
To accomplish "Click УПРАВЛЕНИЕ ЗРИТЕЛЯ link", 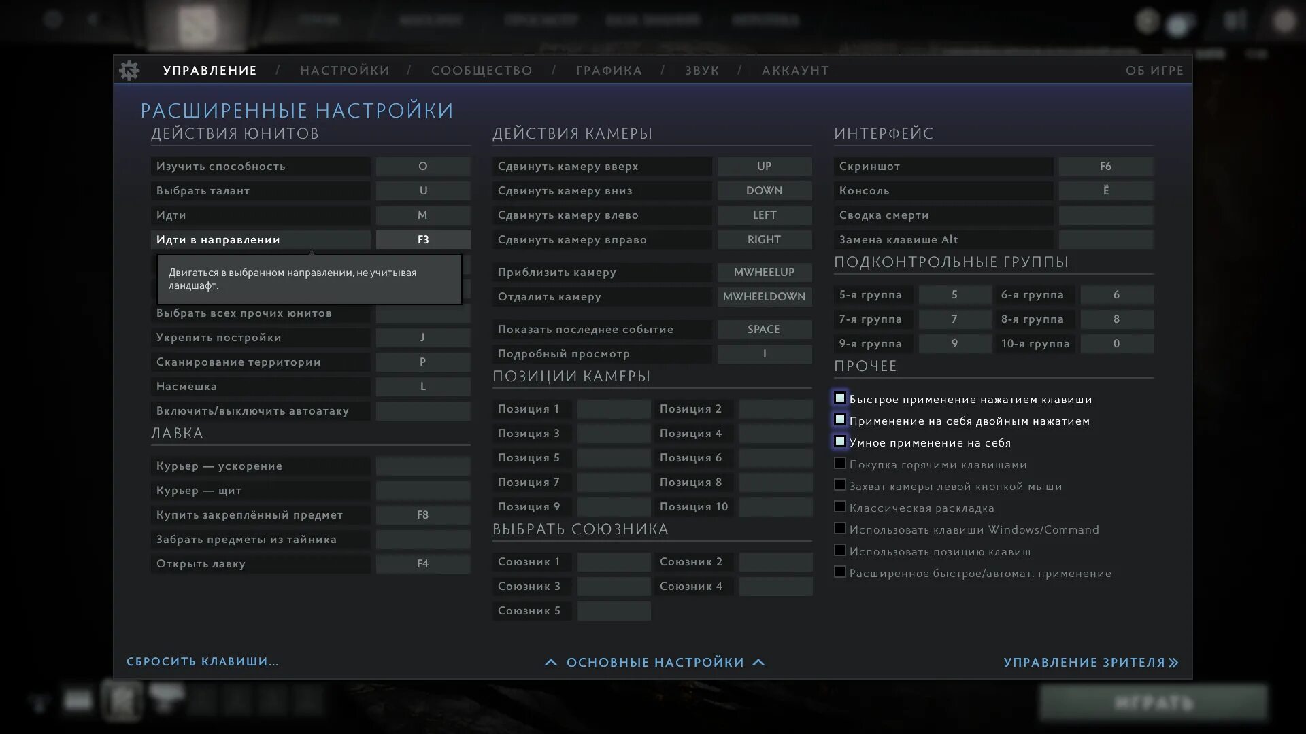I will tap(1091, 661).
